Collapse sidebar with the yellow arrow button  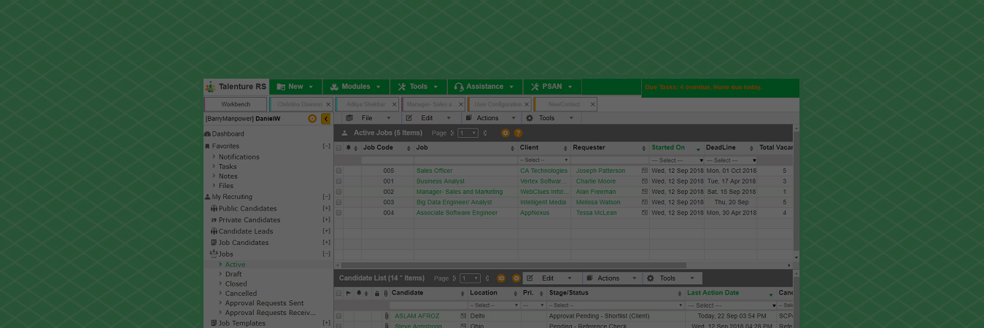point(325,119)
